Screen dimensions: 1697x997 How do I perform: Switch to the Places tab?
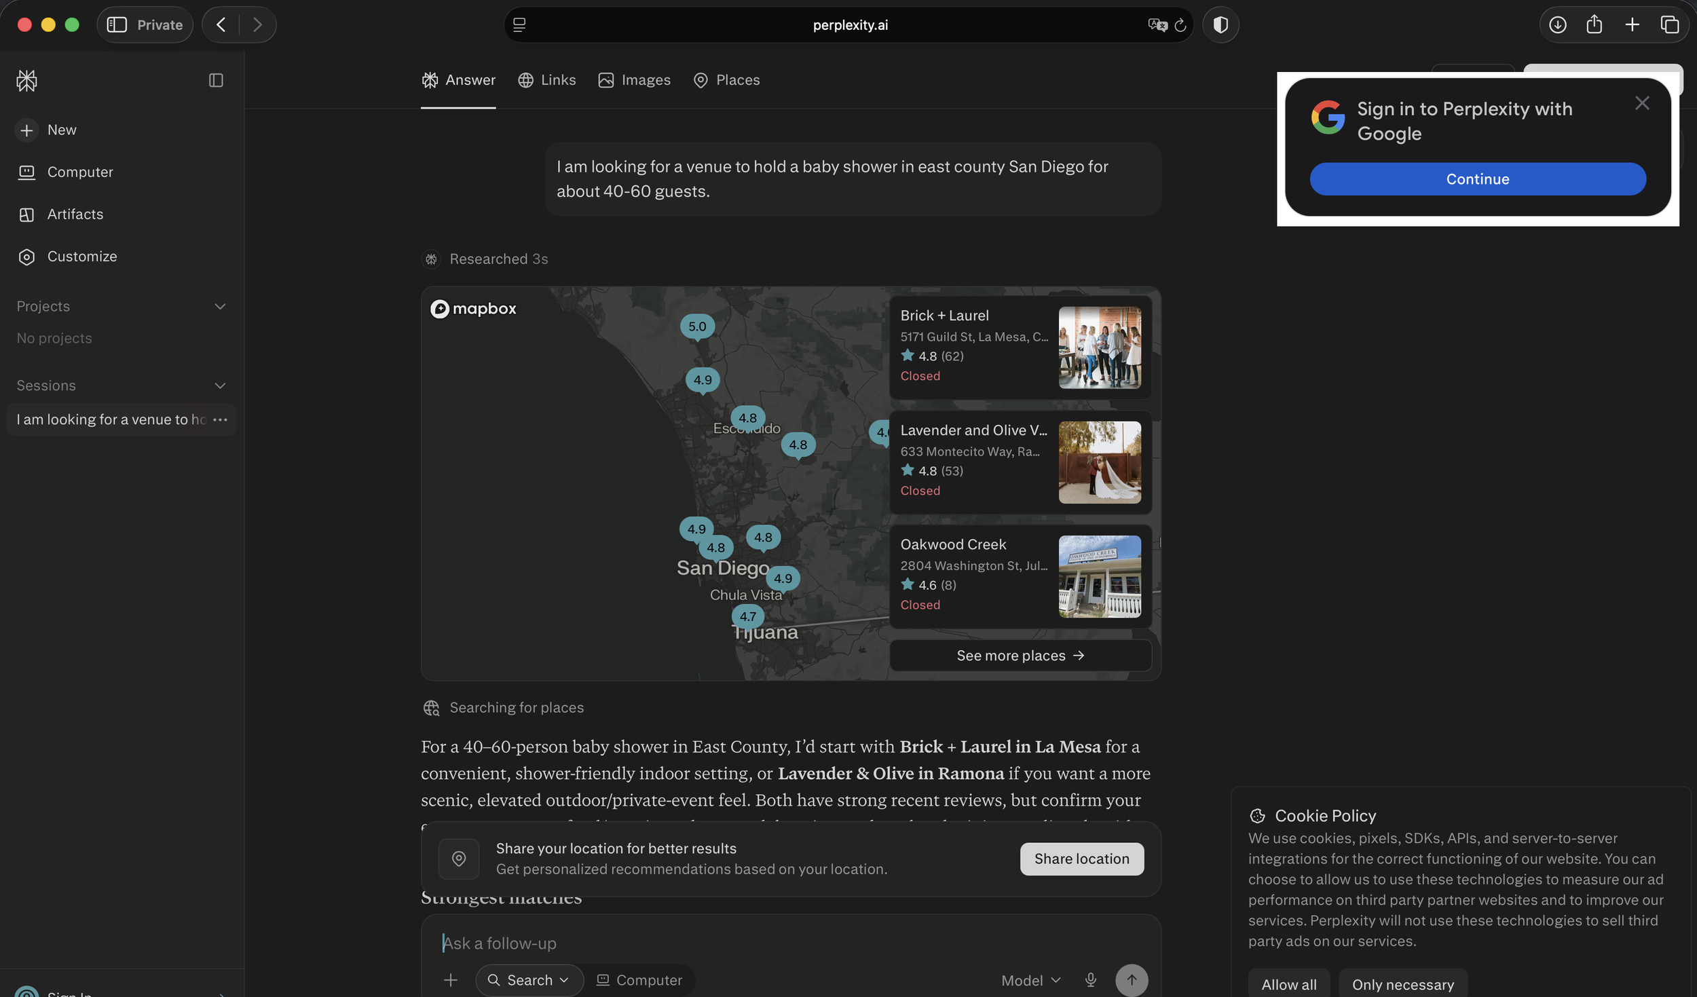(726, 80)
